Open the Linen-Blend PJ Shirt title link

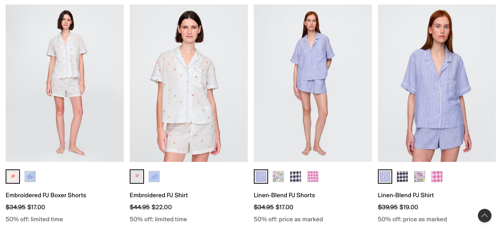coord(406,195)
